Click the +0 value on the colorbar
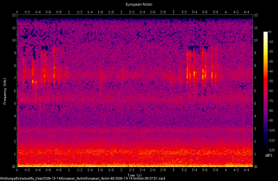The image size is (278, 181). (269, 32)
